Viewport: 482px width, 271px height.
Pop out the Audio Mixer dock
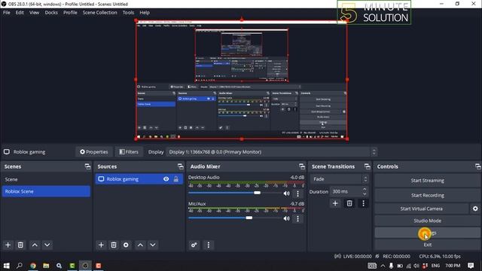302,166
